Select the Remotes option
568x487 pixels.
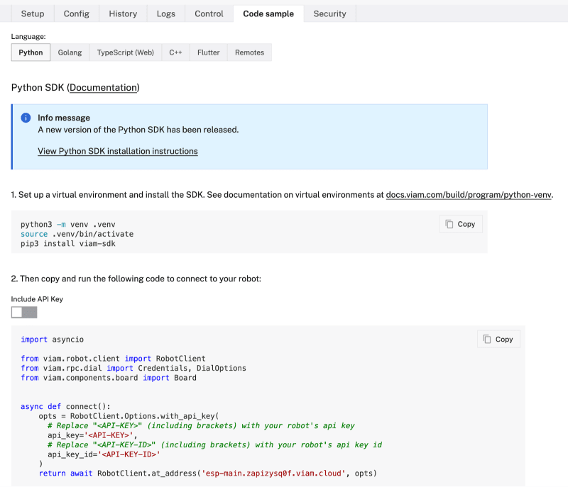[250, 52]
